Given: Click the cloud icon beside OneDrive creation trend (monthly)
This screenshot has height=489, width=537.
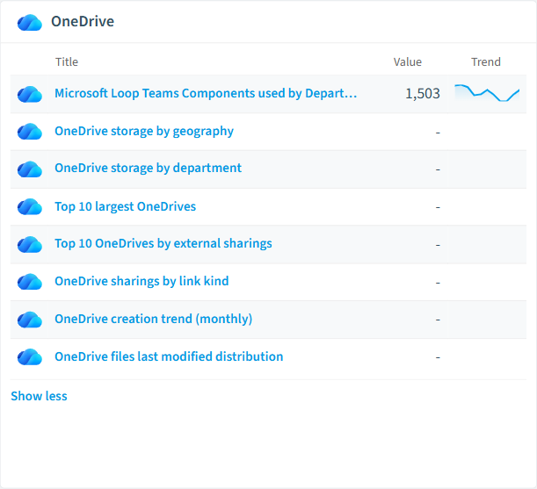Looking at the screenshot, I should (x=30, y=320).
